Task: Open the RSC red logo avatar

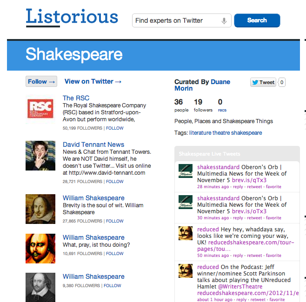Action: click(40, 109)
